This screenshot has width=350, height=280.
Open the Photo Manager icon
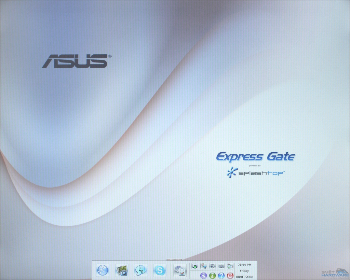click(x=121, y=270)
